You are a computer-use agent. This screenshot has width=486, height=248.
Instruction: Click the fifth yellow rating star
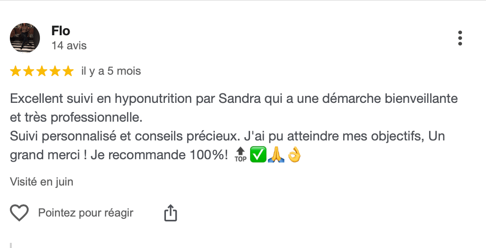coord(68,71)
